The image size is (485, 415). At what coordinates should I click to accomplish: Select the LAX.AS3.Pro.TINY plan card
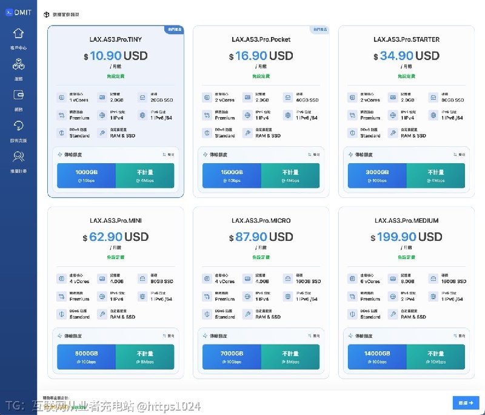pos(116,112)
